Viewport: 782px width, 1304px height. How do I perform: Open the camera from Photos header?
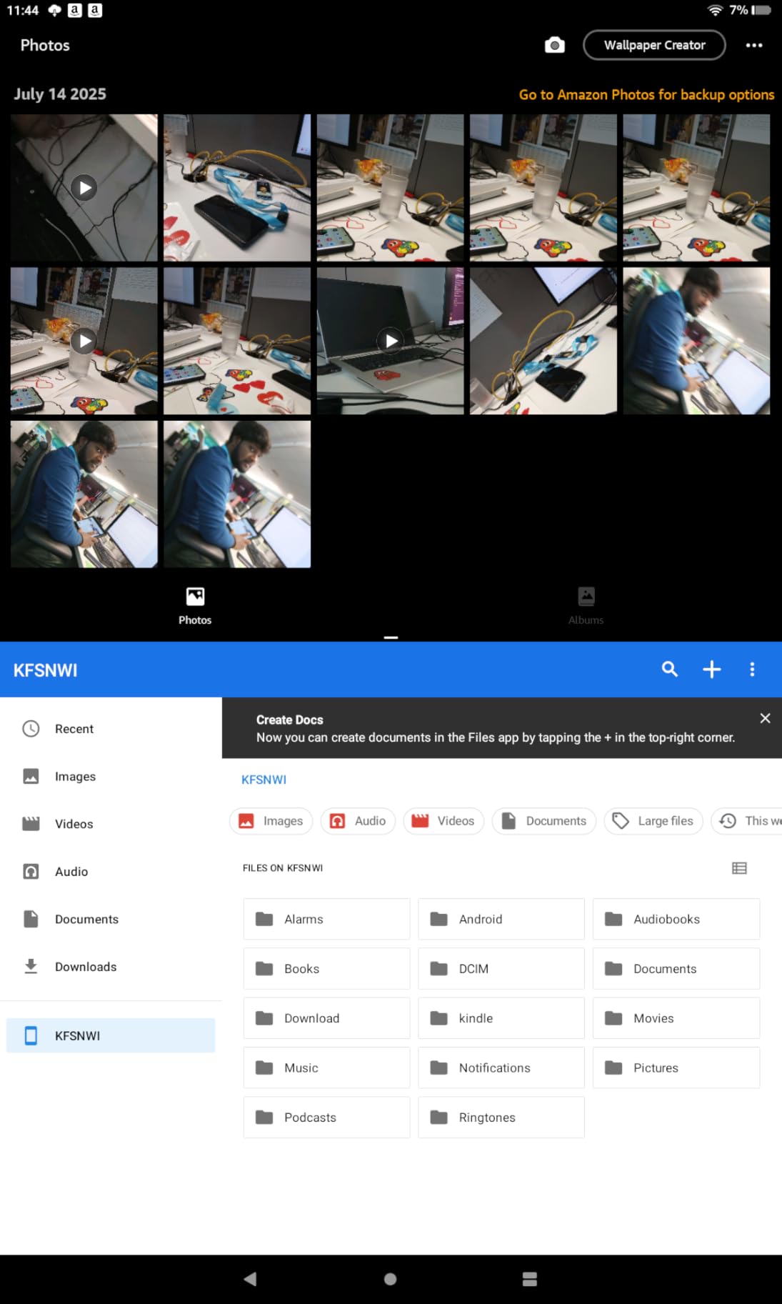coord(554,46)
